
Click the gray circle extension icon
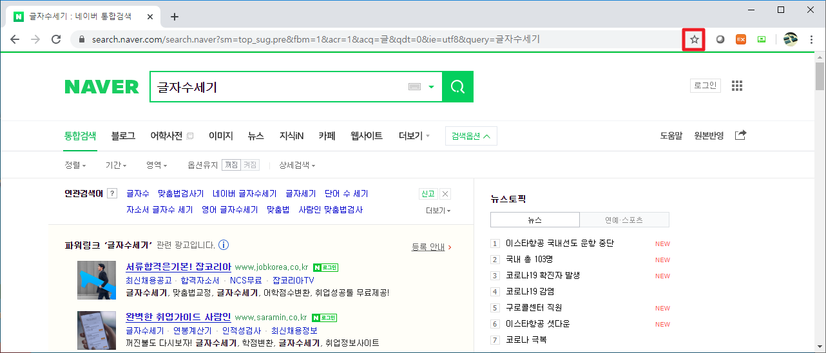coord(720,39)
